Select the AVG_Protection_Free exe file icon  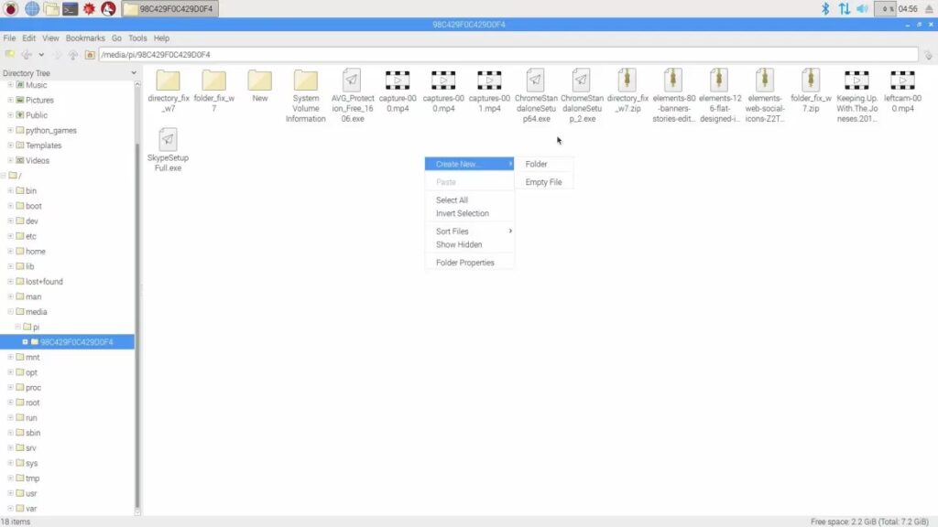[x=351, y=81]
